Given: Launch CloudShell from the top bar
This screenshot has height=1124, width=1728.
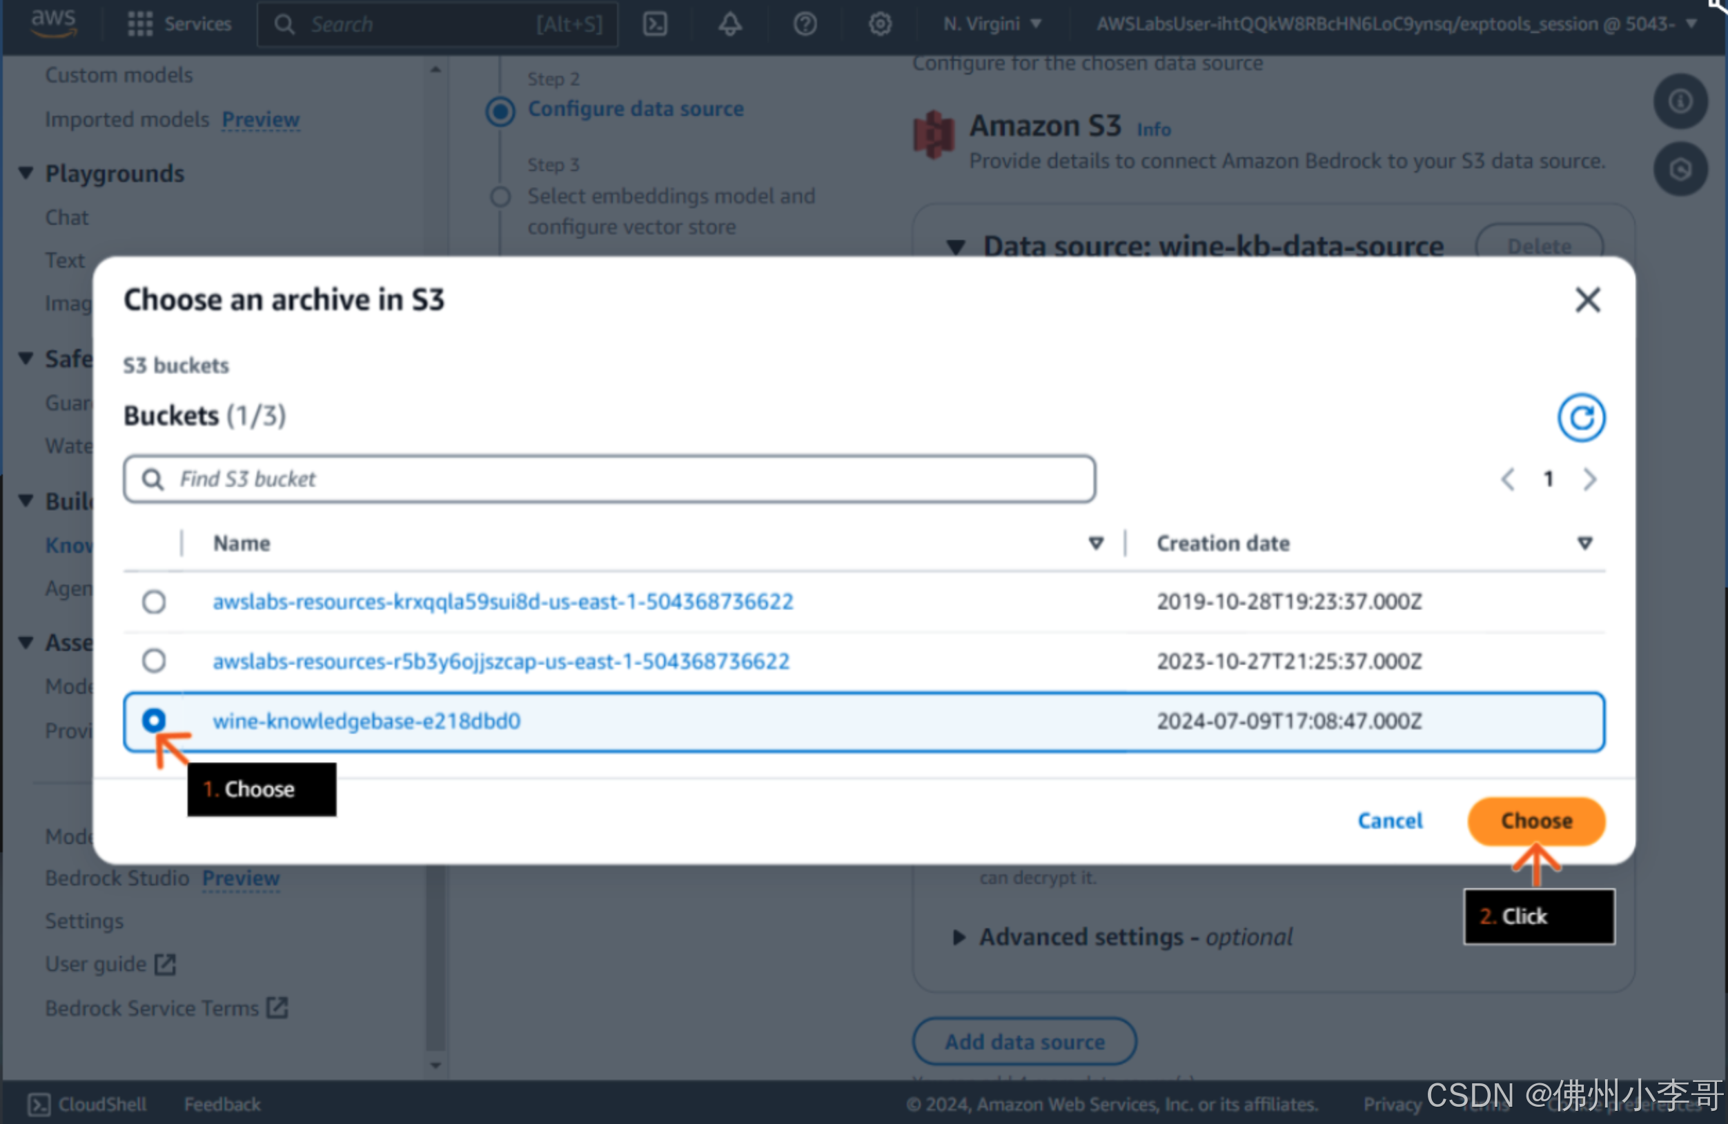Looking at the screenshot, I should [655, 24].
